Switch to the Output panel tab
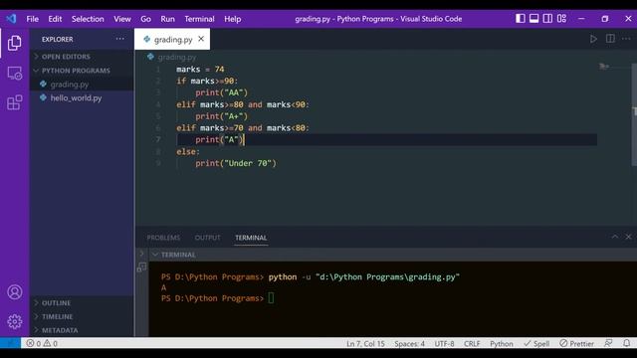 click(x=207, y=238)
